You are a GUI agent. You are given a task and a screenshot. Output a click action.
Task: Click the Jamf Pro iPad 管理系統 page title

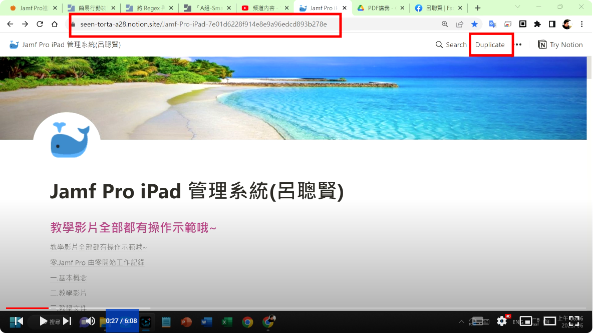point(197,191)
